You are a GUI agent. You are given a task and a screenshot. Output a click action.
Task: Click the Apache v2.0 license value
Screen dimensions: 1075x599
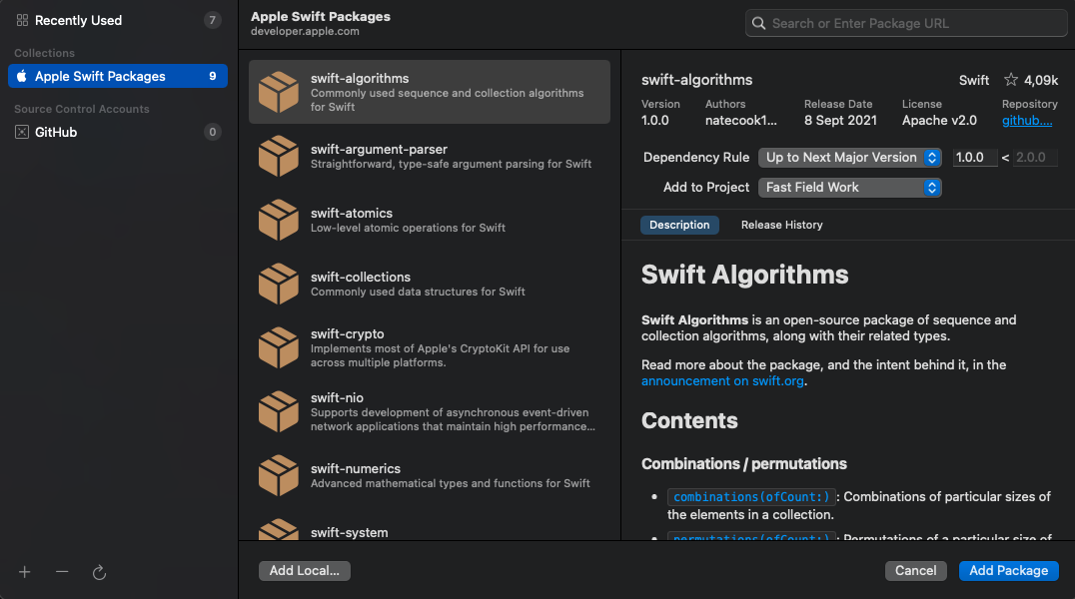939,121
